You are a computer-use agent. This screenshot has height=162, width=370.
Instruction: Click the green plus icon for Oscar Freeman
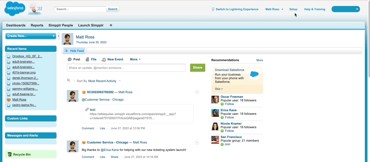(222, 104)
